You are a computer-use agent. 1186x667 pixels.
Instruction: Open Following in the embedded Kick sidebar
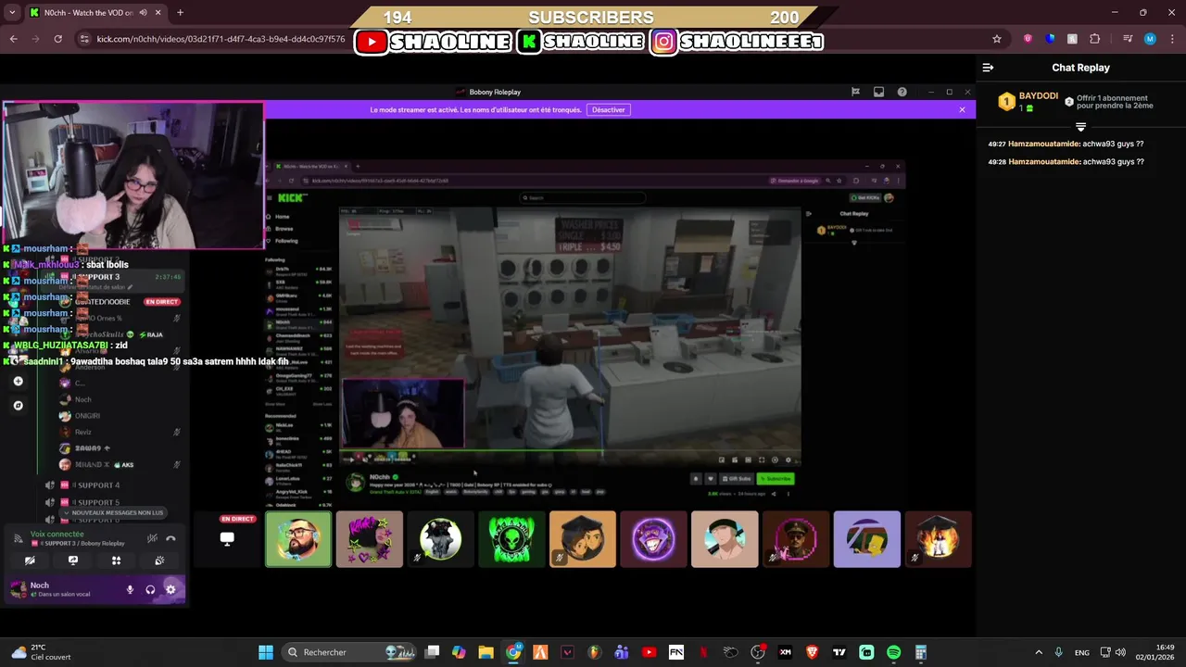(x=285, y=241)
